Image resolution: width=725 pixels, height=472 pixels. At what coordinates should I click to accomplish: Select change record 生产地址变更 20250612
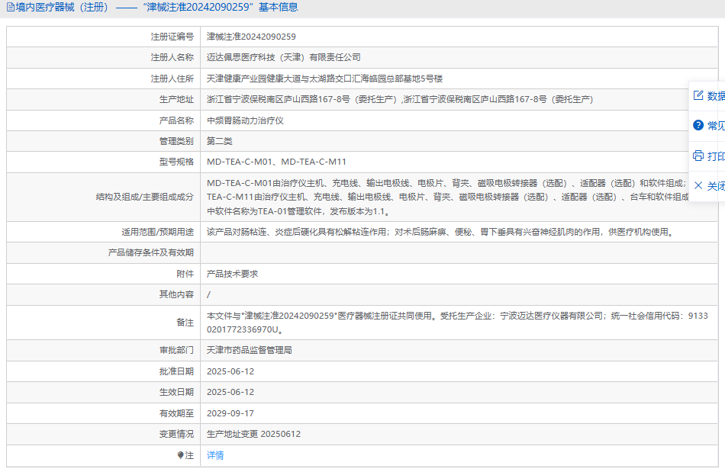[253, 434]
